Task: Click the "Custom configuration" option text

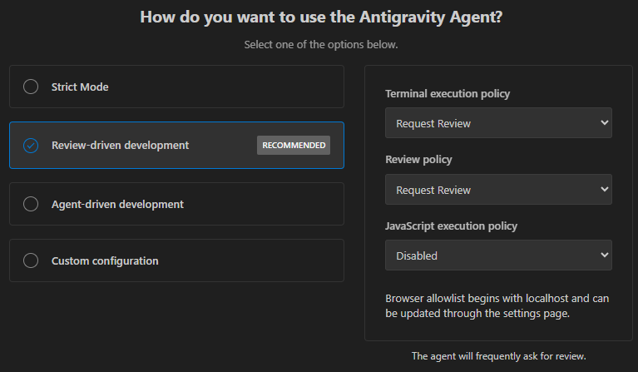Action: point(105,260)
